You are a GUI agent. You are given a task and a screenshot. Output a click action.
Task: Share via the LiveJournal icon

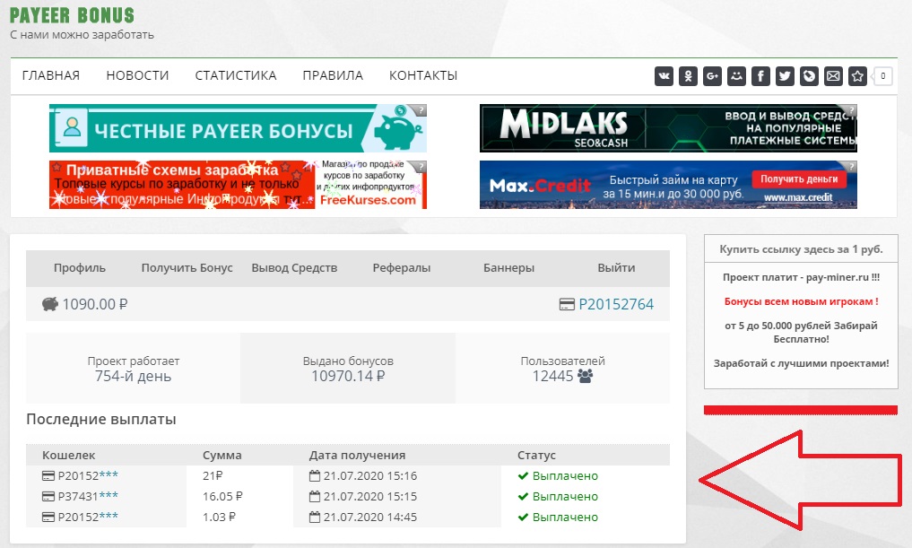coord(809,75)
